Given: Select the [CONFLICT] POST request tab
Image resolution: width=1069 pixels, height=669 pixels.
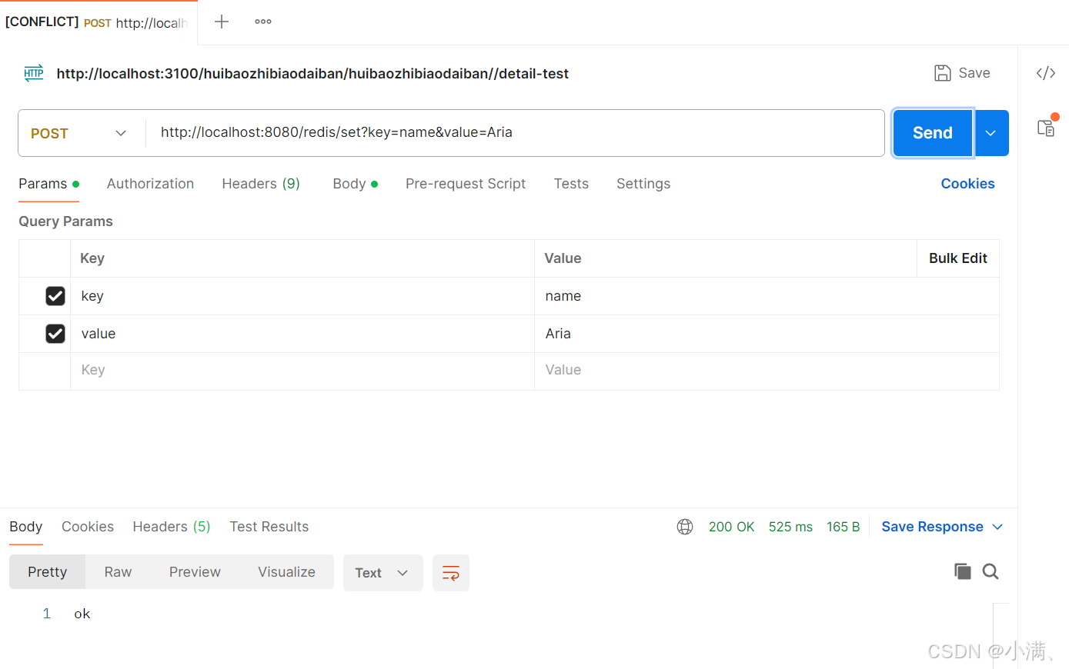Looking at the screenshot, I should coord(97,22).
